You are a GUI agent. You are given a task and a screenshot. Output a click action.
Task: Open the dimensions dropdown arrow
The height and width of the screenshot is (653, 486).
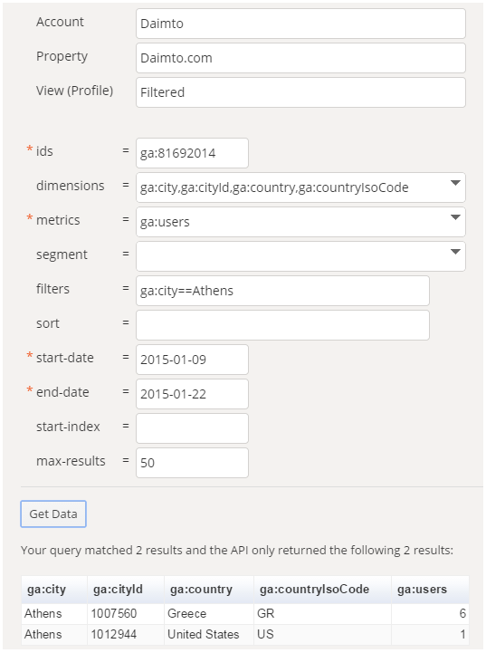click(455, 183)
